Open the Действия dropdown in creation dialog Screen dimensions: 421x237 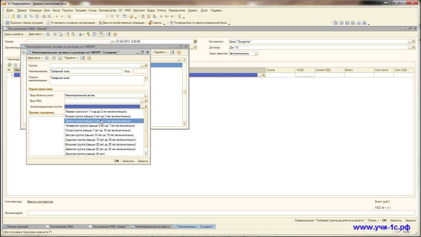coord(35,58)
